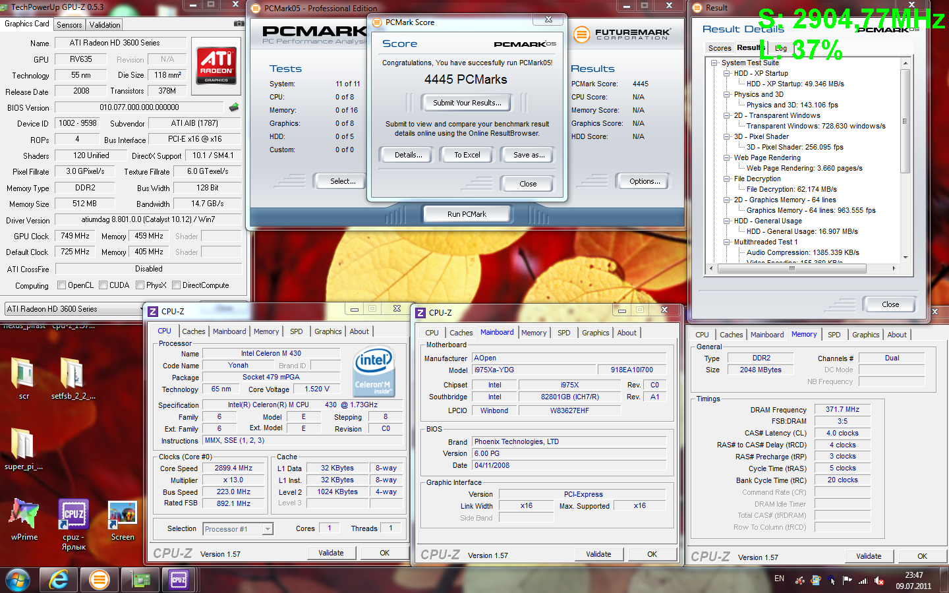Viewport: 949px width, 593px height.
Task: Switch to GPU-Z Sensors tab
Action: click(x=69, y=25)
